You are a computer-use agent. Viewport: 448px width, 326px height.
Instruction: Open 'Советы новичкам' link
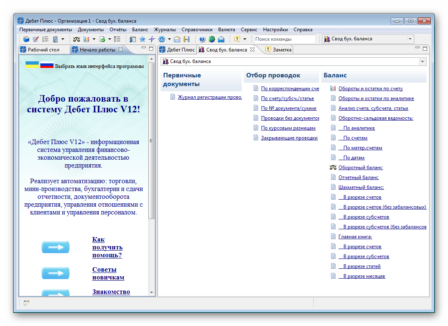click(108, 273)
